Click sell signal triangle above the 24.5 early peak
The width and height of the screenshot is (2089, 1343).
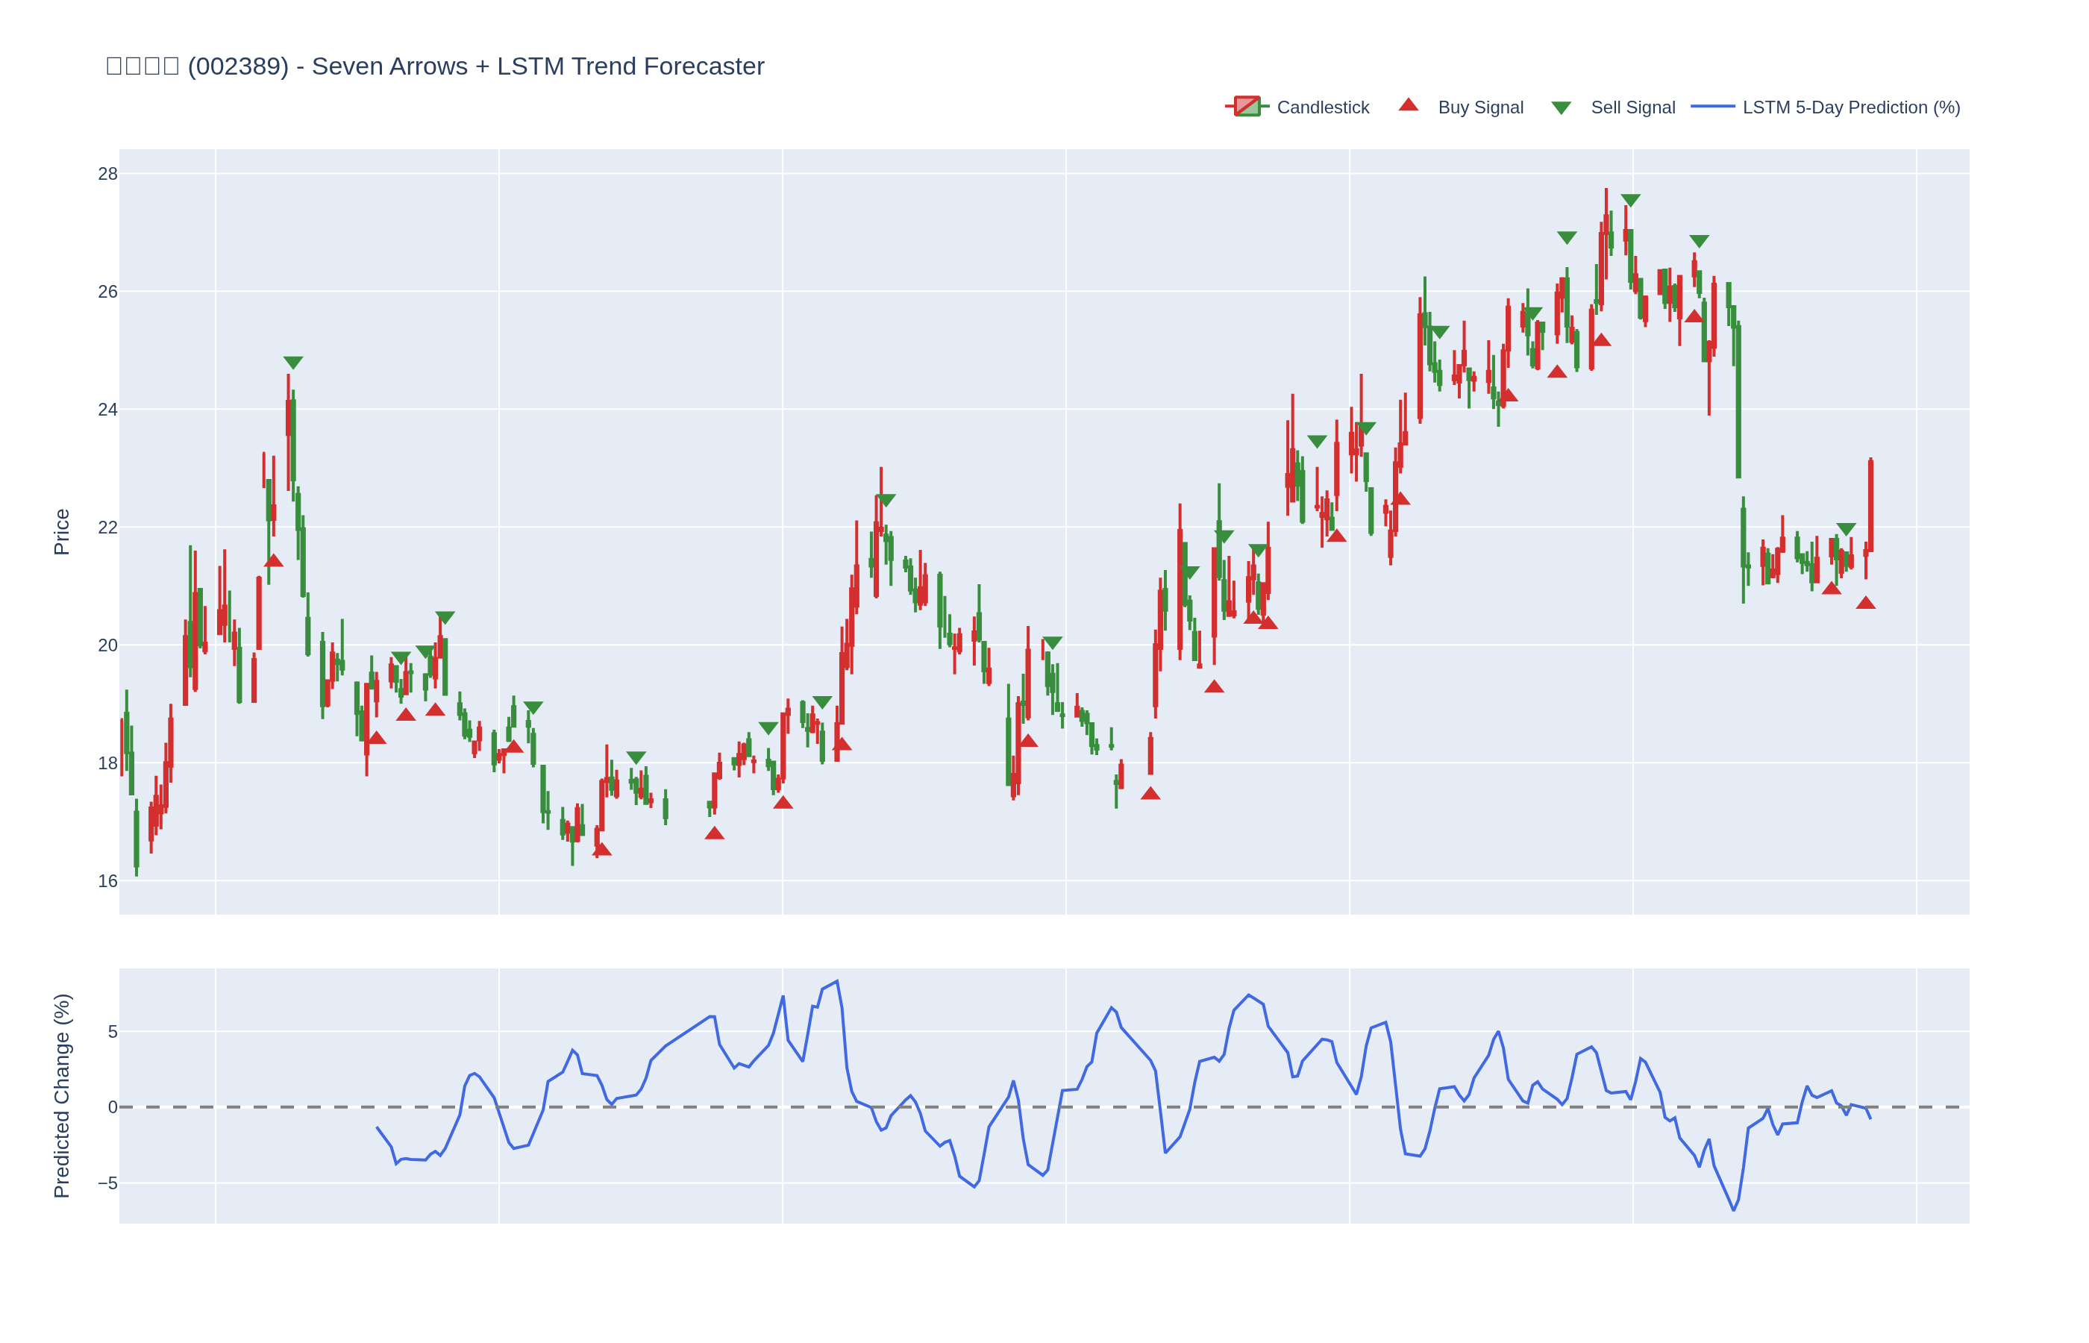tap(293, 362)
